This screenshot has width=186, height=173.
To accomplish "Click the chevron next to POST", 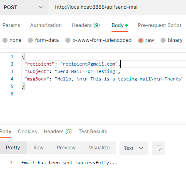I will [41, 7].
